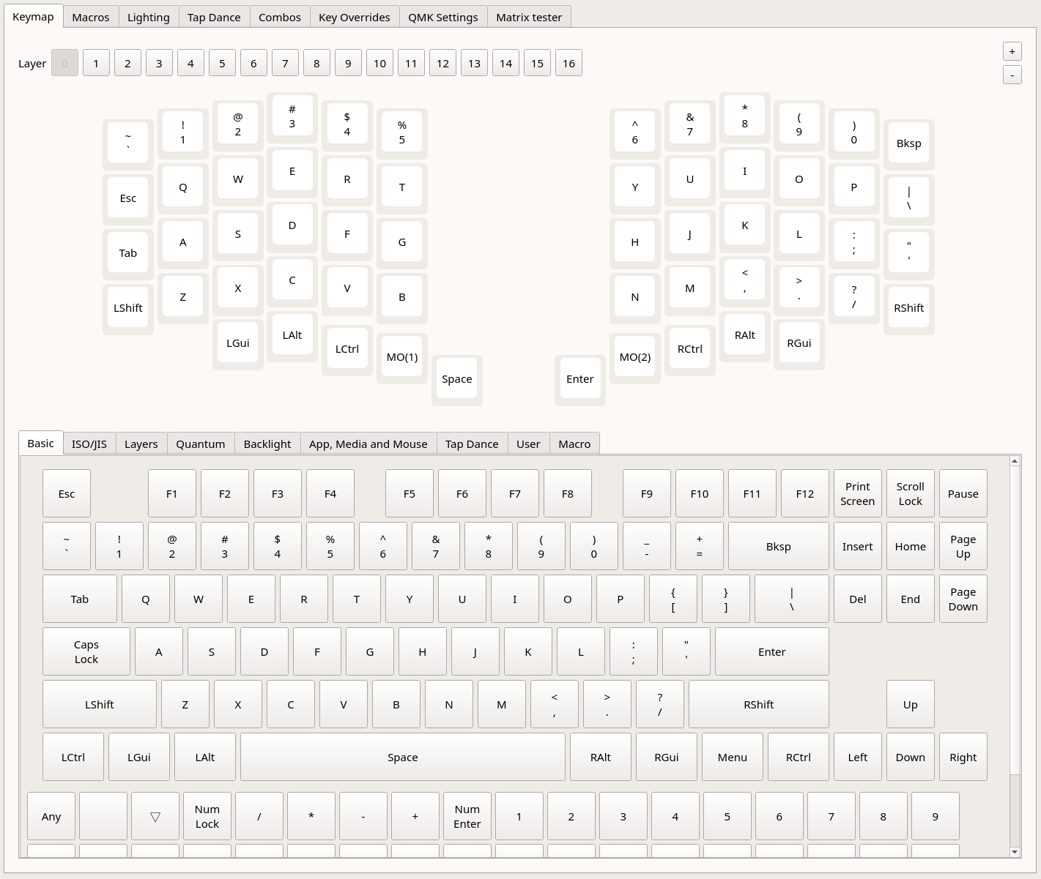Select the MO(2) key on the keymap
Screen dimensions: 1041x879
[634, 357]
